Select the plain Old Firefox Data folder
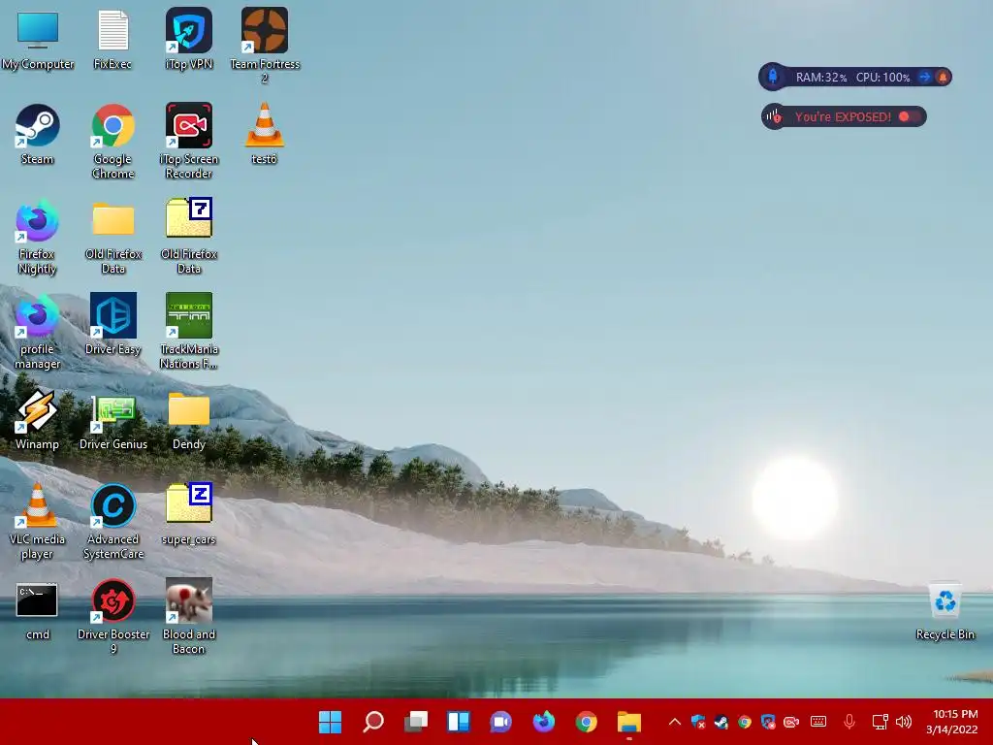Screen dimensions: 993x745 click(x=112, y=237)
